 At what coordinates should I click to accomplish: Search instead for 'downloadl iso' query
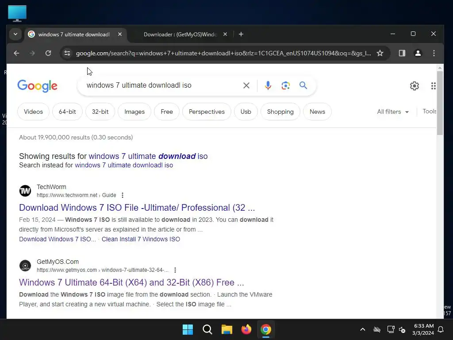(x=124, y=165)
